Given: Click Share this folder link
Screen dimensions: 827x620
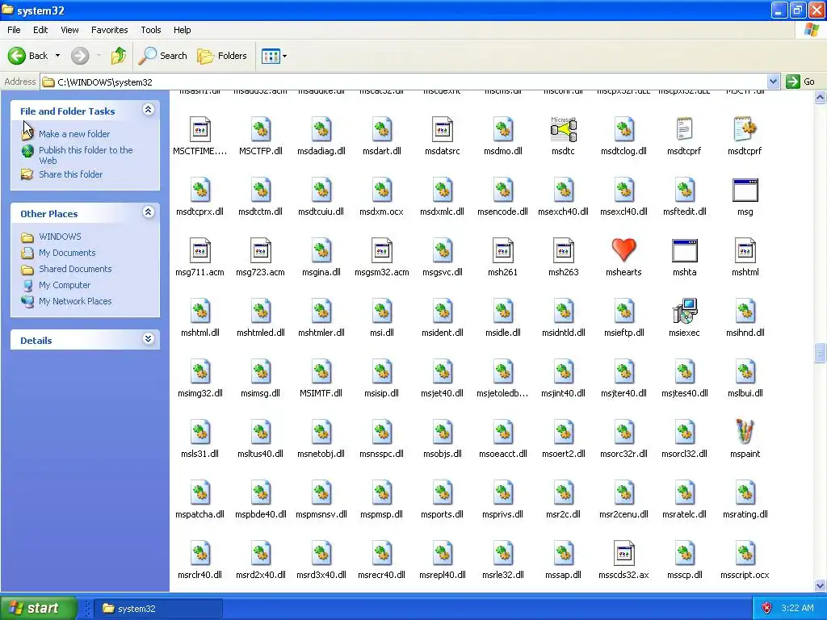Looking at the screenshot, I should [x=71, y=174].
